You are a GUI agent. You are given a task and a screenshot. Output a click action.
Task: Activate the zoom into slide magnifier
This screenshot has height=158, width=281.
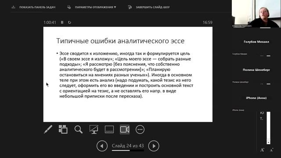79,129
